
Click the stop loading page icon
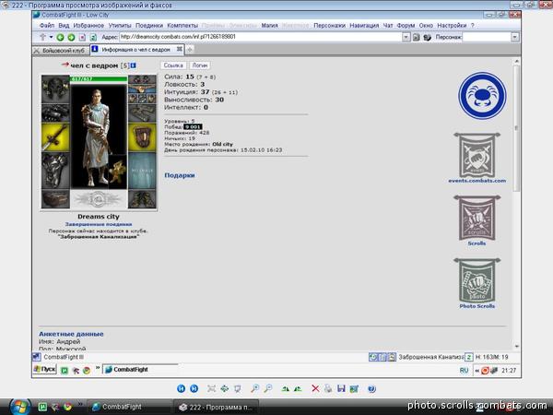(82, 37)
